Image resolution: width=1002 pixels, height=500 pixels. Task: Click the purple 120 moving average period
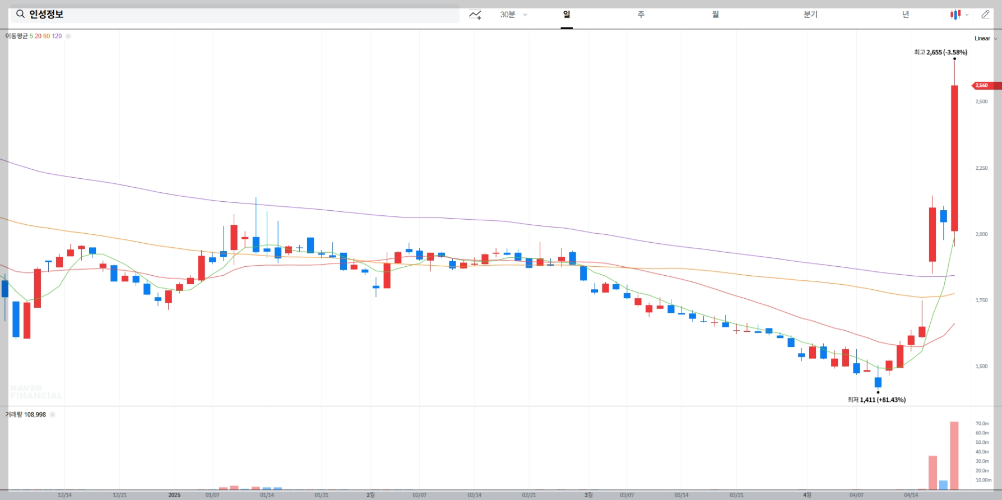tap(57, 36)
